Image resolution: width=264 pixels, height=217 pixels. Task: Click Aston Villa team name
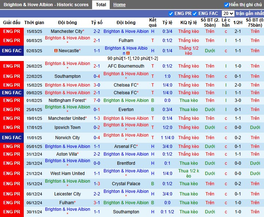[x=67, y=154]
